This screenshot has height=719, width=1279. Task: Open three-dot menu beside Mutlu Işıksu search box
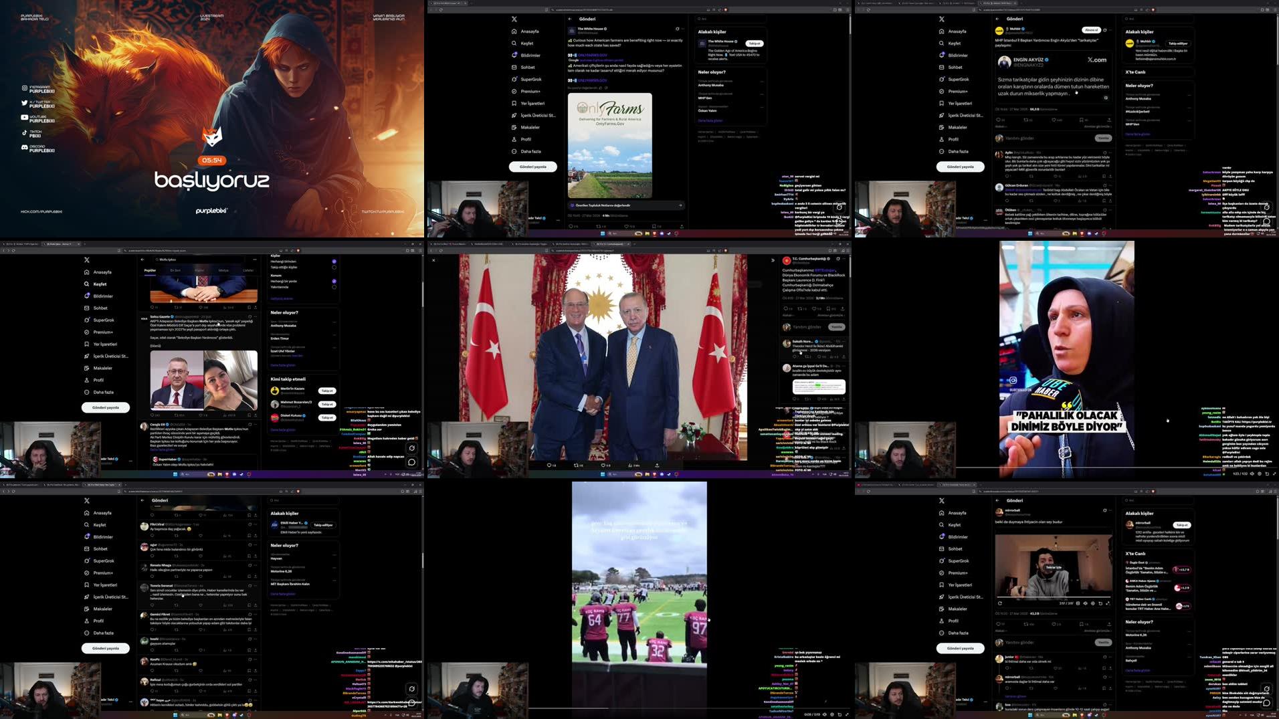255,260
